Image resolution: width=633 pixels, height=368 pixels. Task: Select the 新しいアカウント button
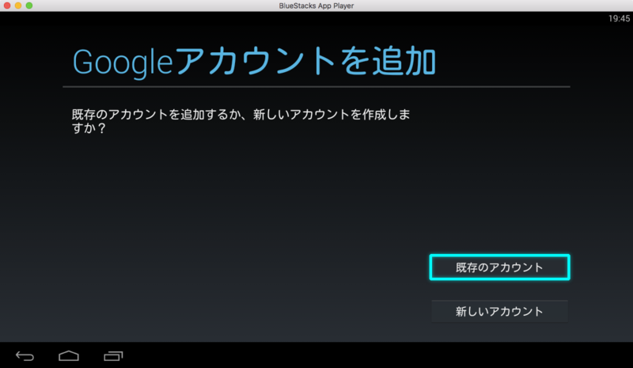pos(500,312)
